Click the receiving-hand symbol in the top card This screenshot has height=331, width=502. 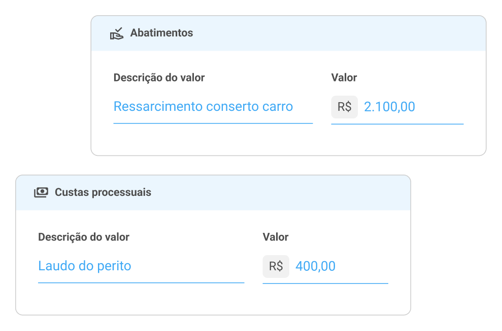[117, 33]
